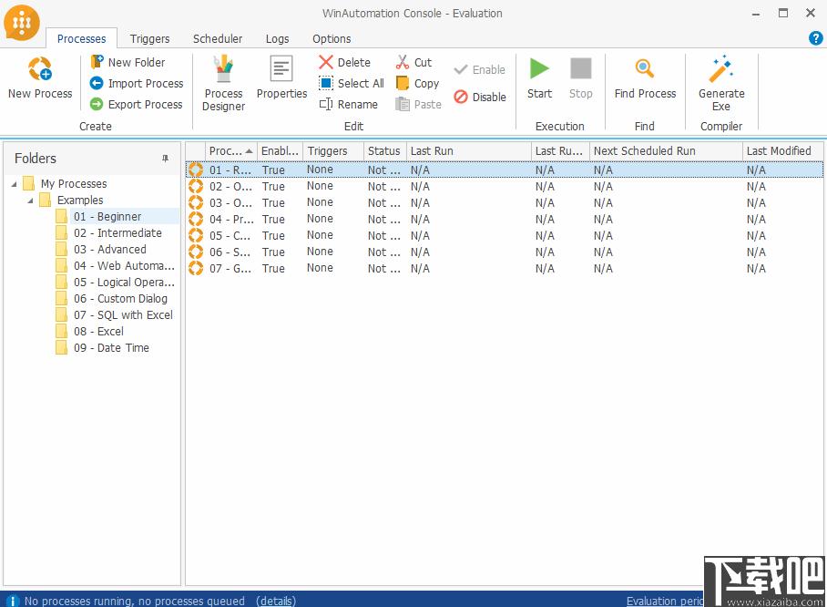The width and height of the screenshot is (827, 607).
Task: Sort by Last Modified column header
Action: 782,151
